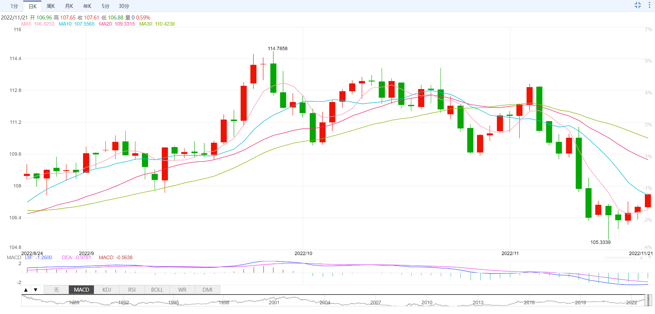Click the 2022/8/24 start date label
This screenshot has width=655, height=314.
point(32,253)
